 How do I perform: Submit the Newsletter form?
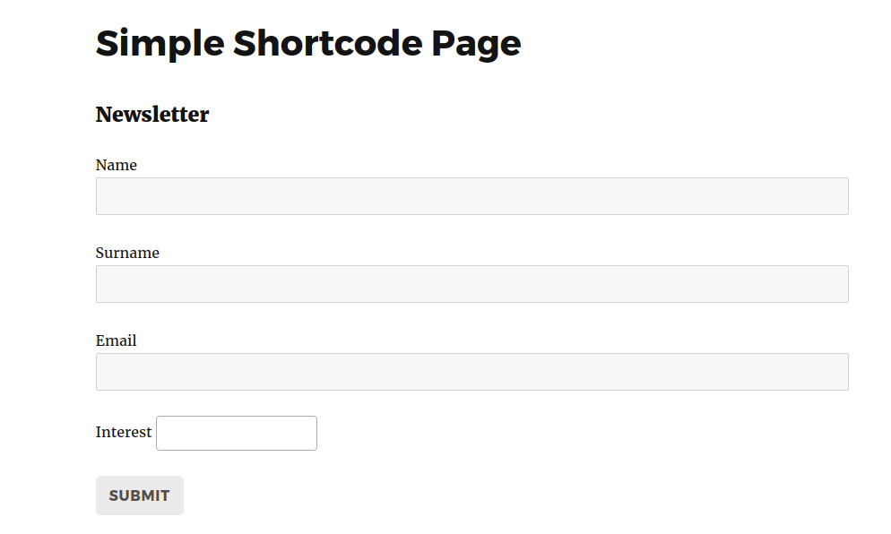click(x=140, y=495)
